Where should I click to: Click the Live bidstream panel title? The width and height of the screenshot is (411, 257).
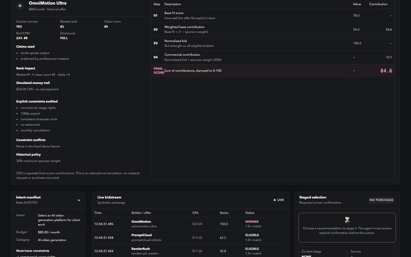click(109, 197)
